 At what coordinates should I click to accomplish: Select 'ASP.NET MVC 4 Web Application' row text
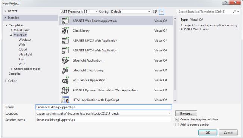click(95, 50)
